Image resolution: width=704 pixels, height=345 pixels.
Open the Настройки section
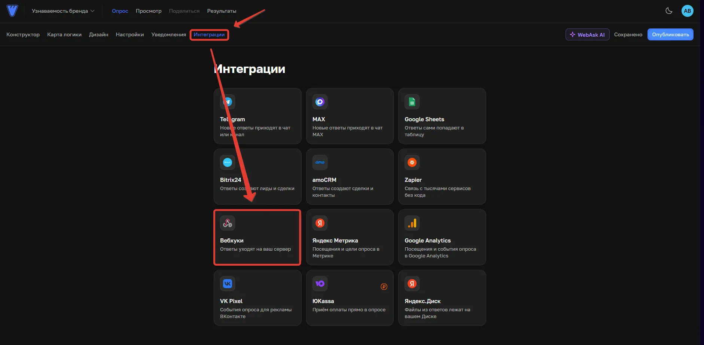point(130,34)
